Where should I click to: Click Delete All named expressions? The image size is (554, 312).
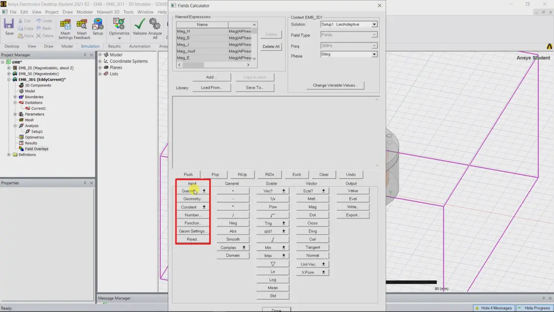pyautogui.click(x=271, y=46)
